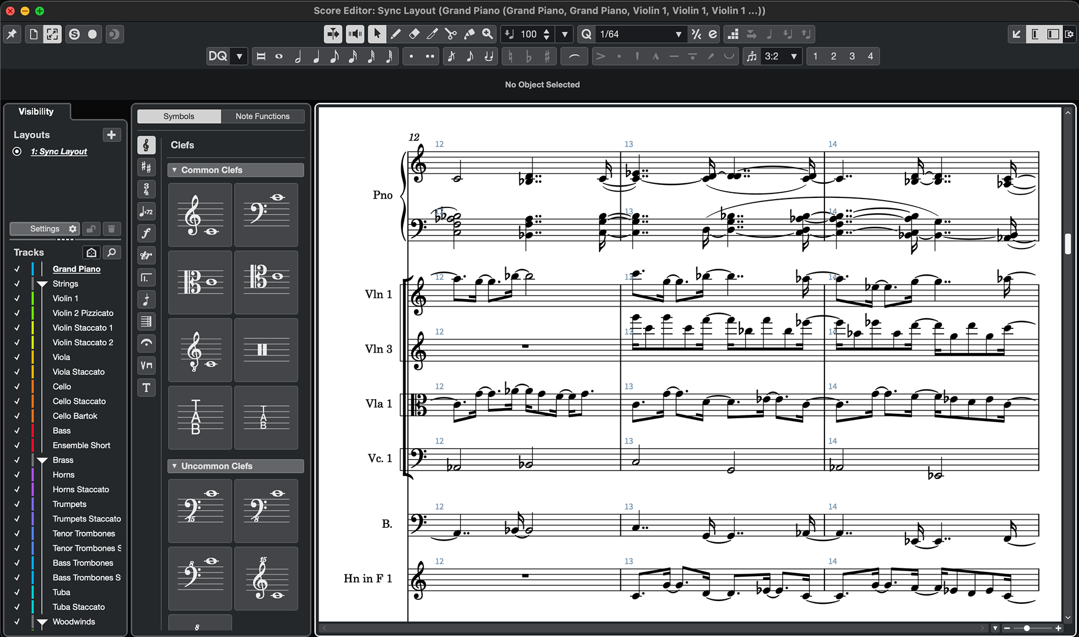1079x637 pixels.
Task: Open the Dynamics f symbol category
Action: (x=146, y=233)
